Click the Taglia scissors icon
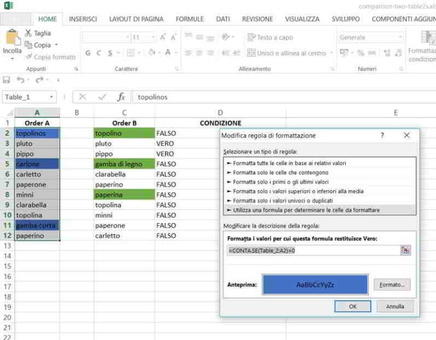 (x=28, y=33)
